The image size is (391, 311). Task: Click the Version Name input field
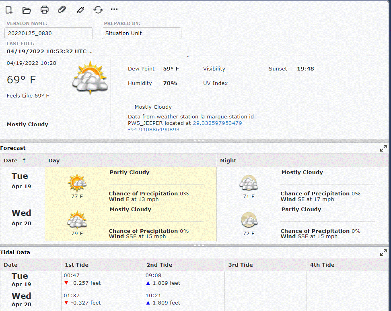point(49,33)
